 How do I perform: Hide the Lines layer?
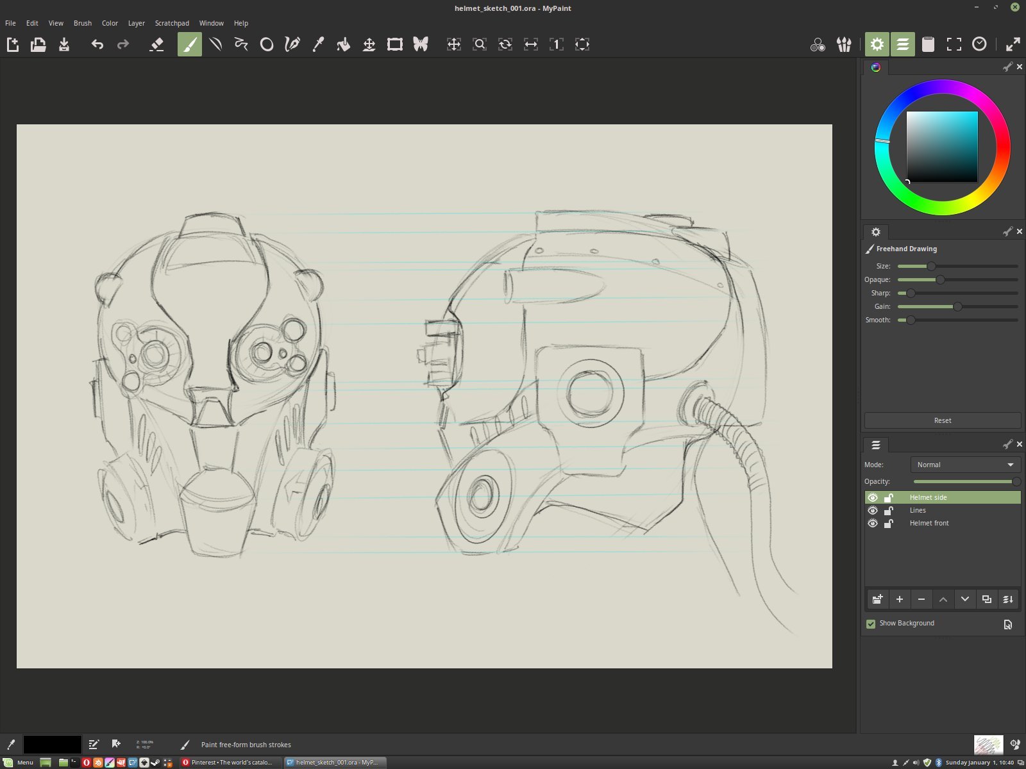(872, 510)
